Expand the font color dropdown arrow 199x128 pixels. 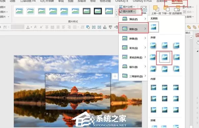click(x=31, y=27)
